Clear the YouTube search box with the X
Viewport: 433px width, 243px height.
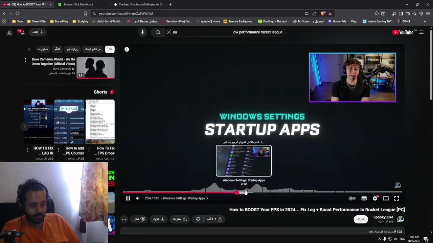169,32
